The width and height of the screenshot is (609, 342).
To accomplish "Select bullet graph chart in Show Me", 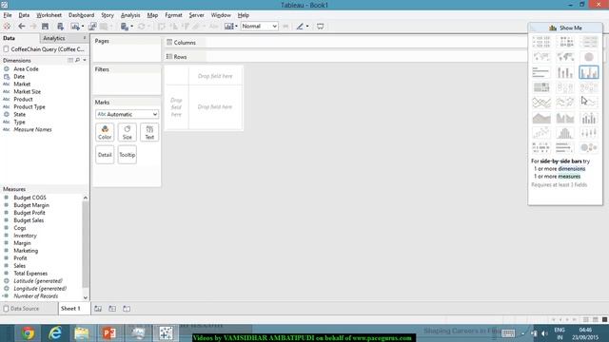I will click(565, 148).
